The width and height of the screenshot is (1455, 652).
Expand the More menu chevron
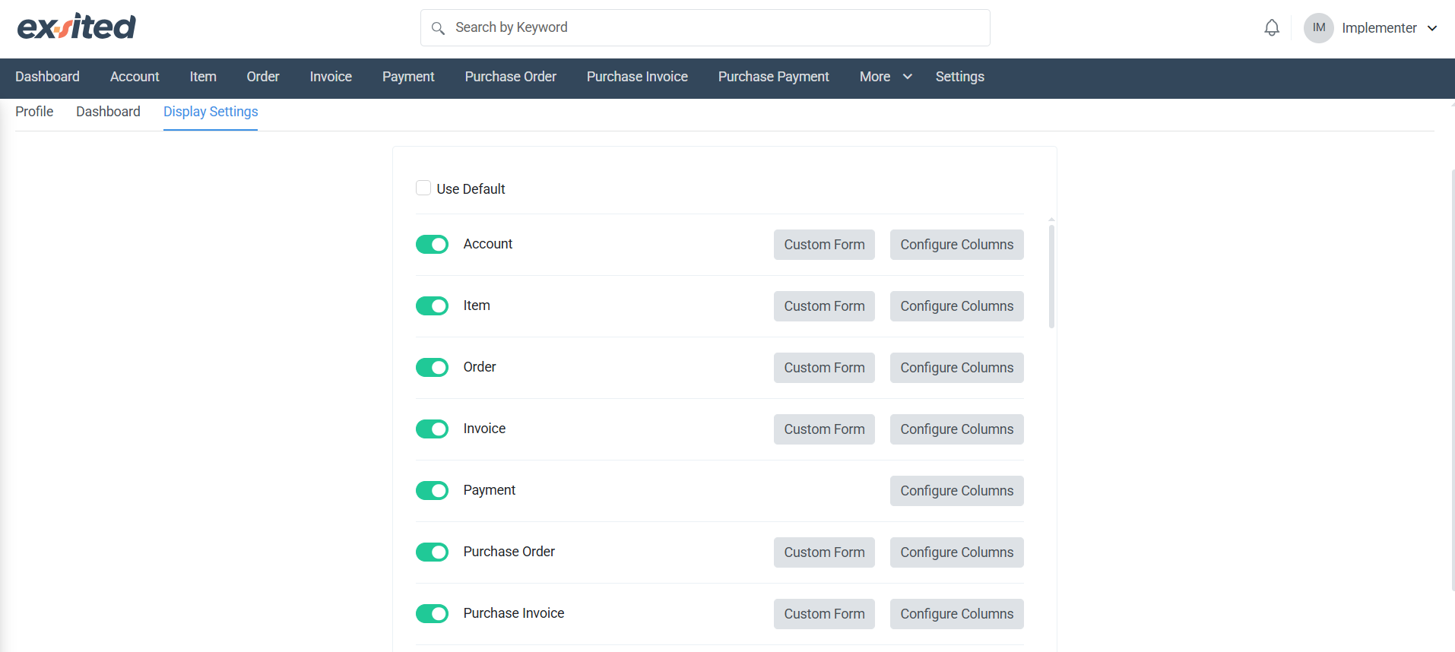tap(907, 77)
